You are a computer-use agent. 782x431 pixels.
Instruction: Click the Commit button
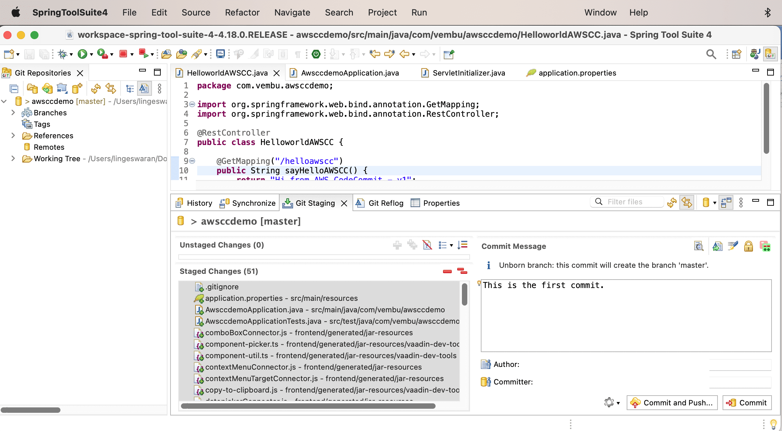coord(747,402)
